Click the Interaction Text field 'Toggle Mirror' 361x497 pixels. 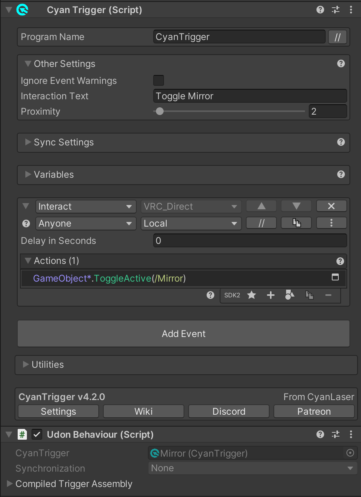tap(250, 96)
